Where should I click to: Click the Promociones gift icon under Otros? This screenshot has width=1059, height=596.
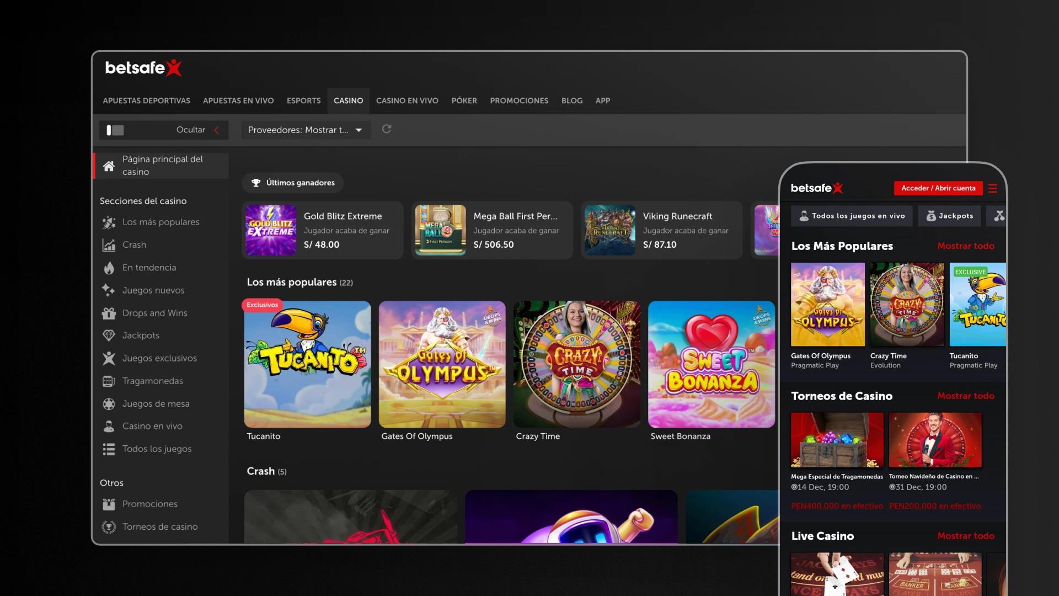click(109, 504)
